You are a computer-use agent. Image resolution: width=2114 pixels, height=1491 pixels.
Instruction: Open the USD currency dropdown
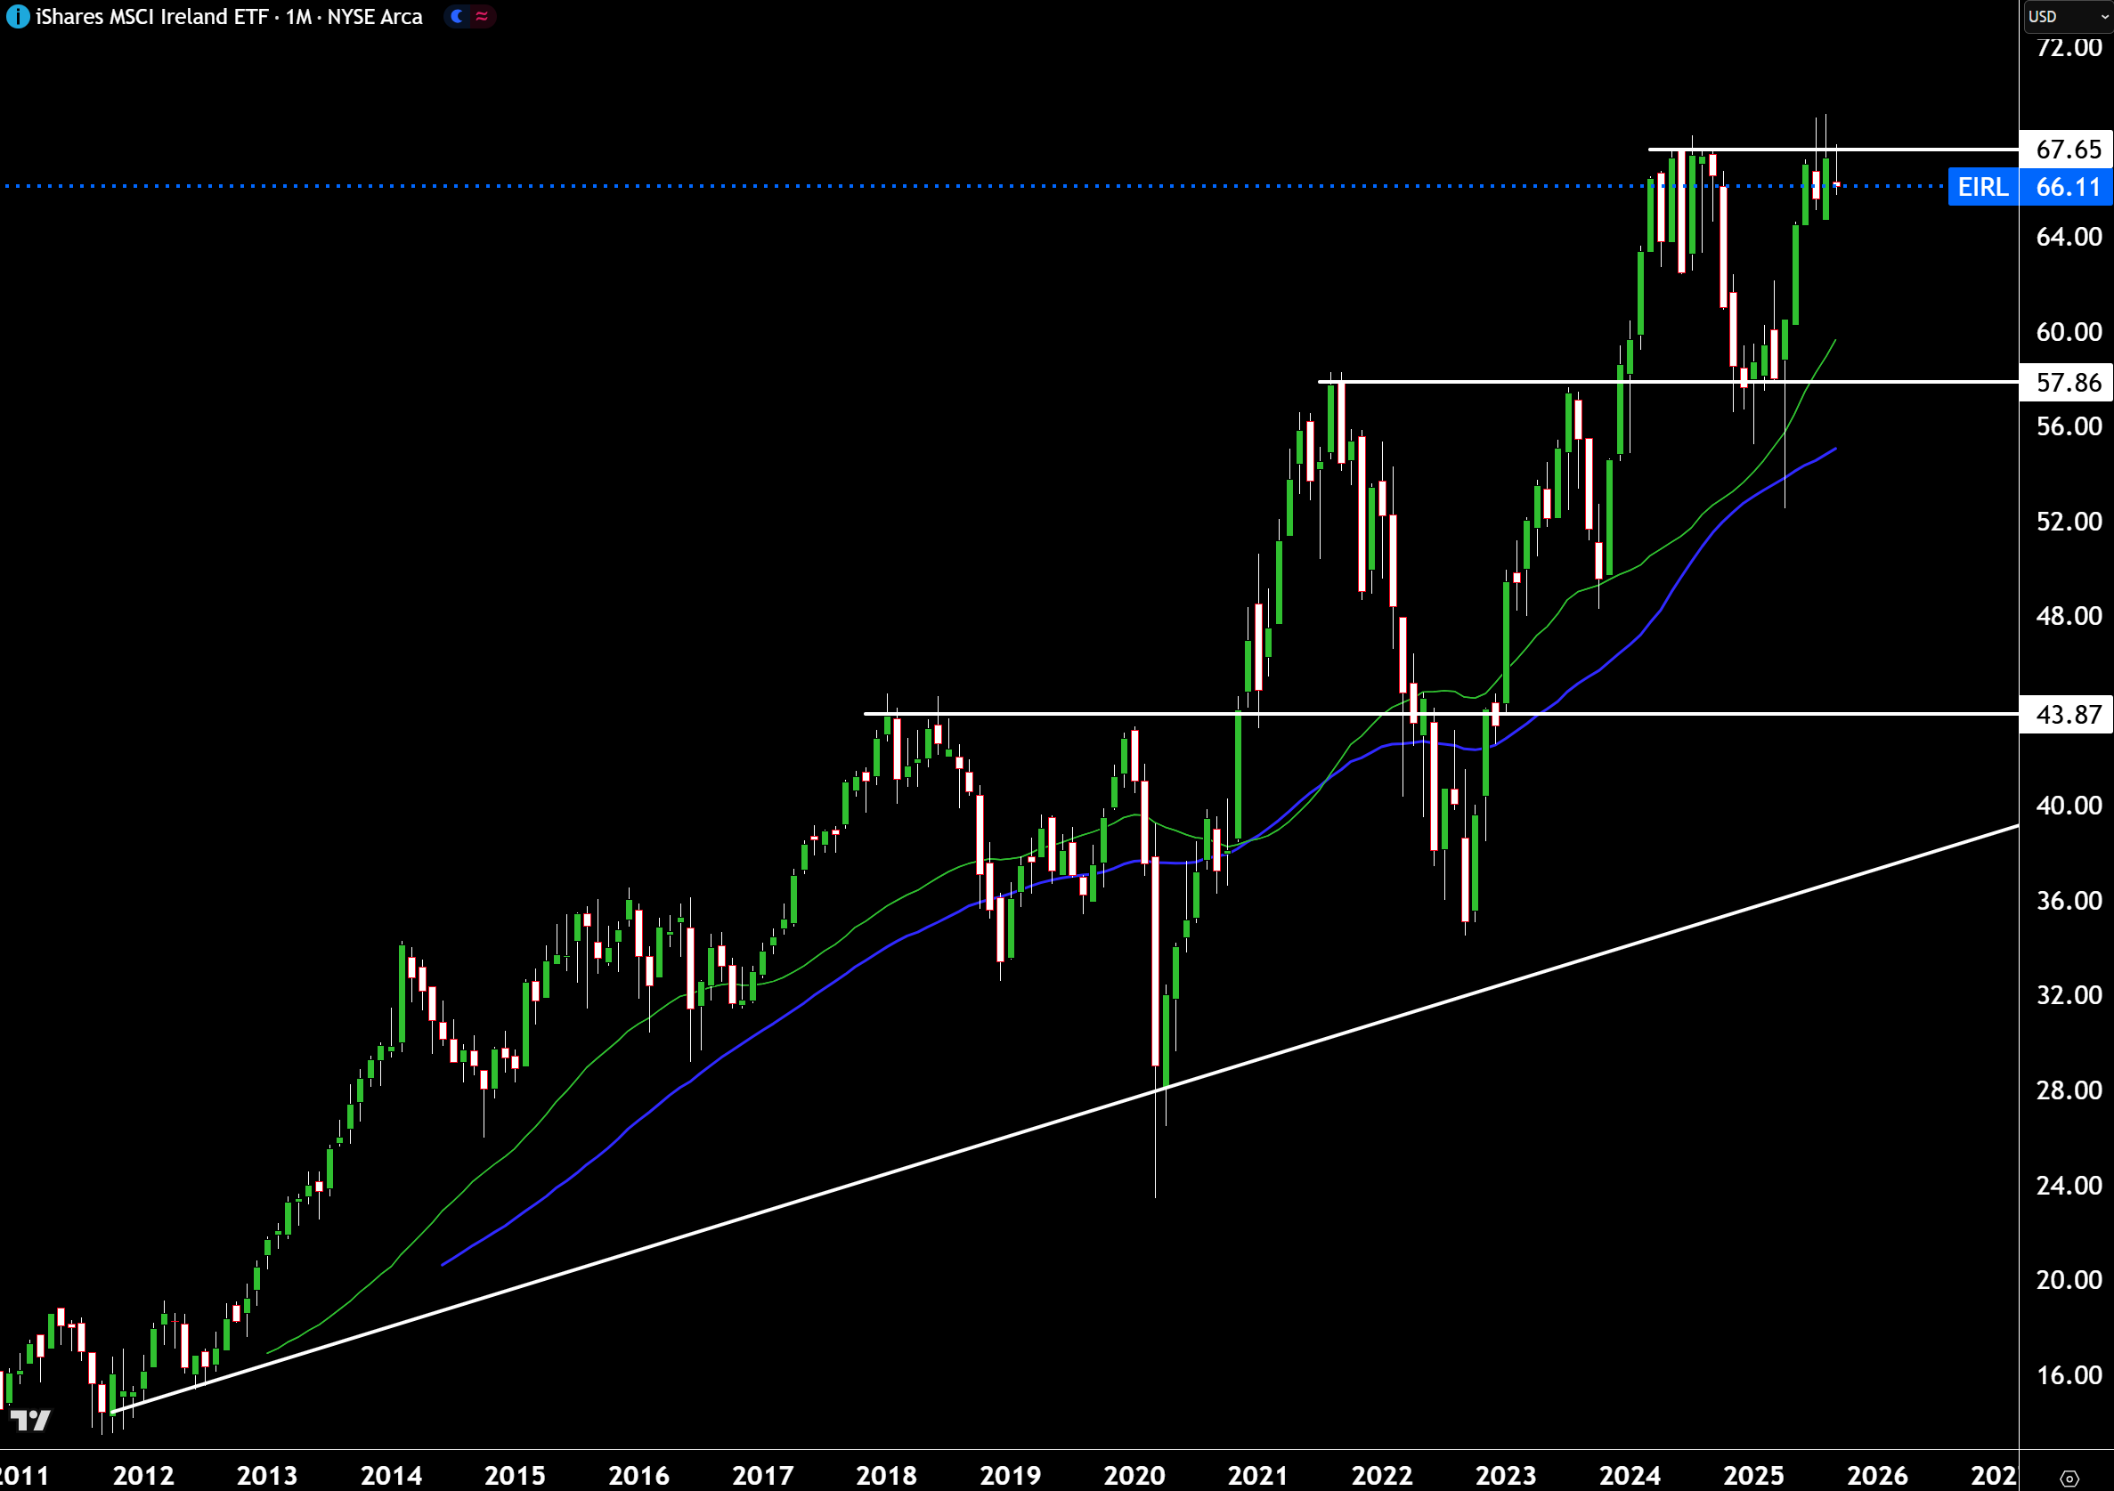pyautogui.click(x=2065, y=17)
